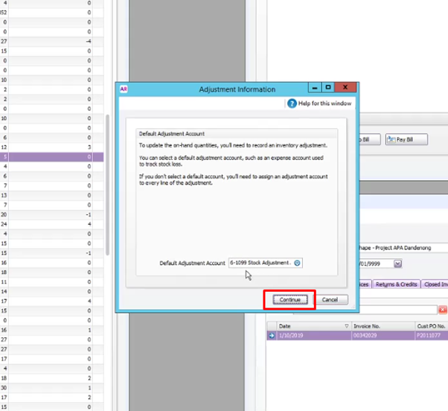Clear the search field with red X icon

tap(443, 310)
